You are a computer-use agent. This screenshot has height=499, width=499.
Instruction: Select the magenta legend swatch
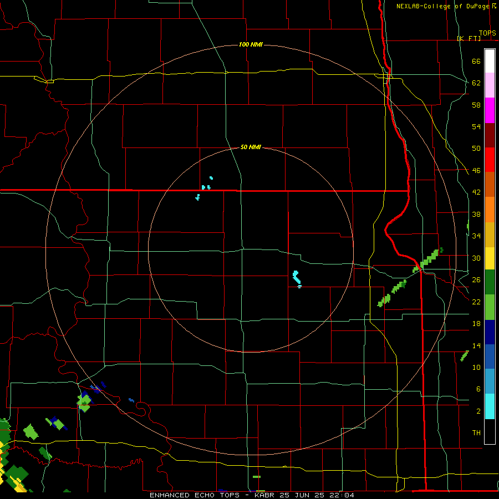[x=490, y=110]
